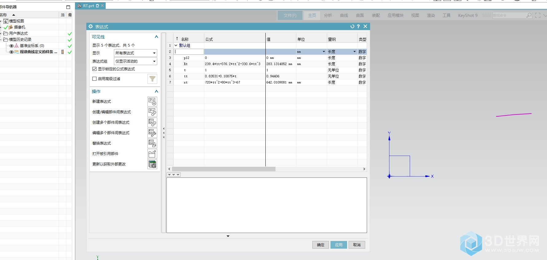Click the 确定 button
This screenshot has width=547, height=260.
pos(321,245)
